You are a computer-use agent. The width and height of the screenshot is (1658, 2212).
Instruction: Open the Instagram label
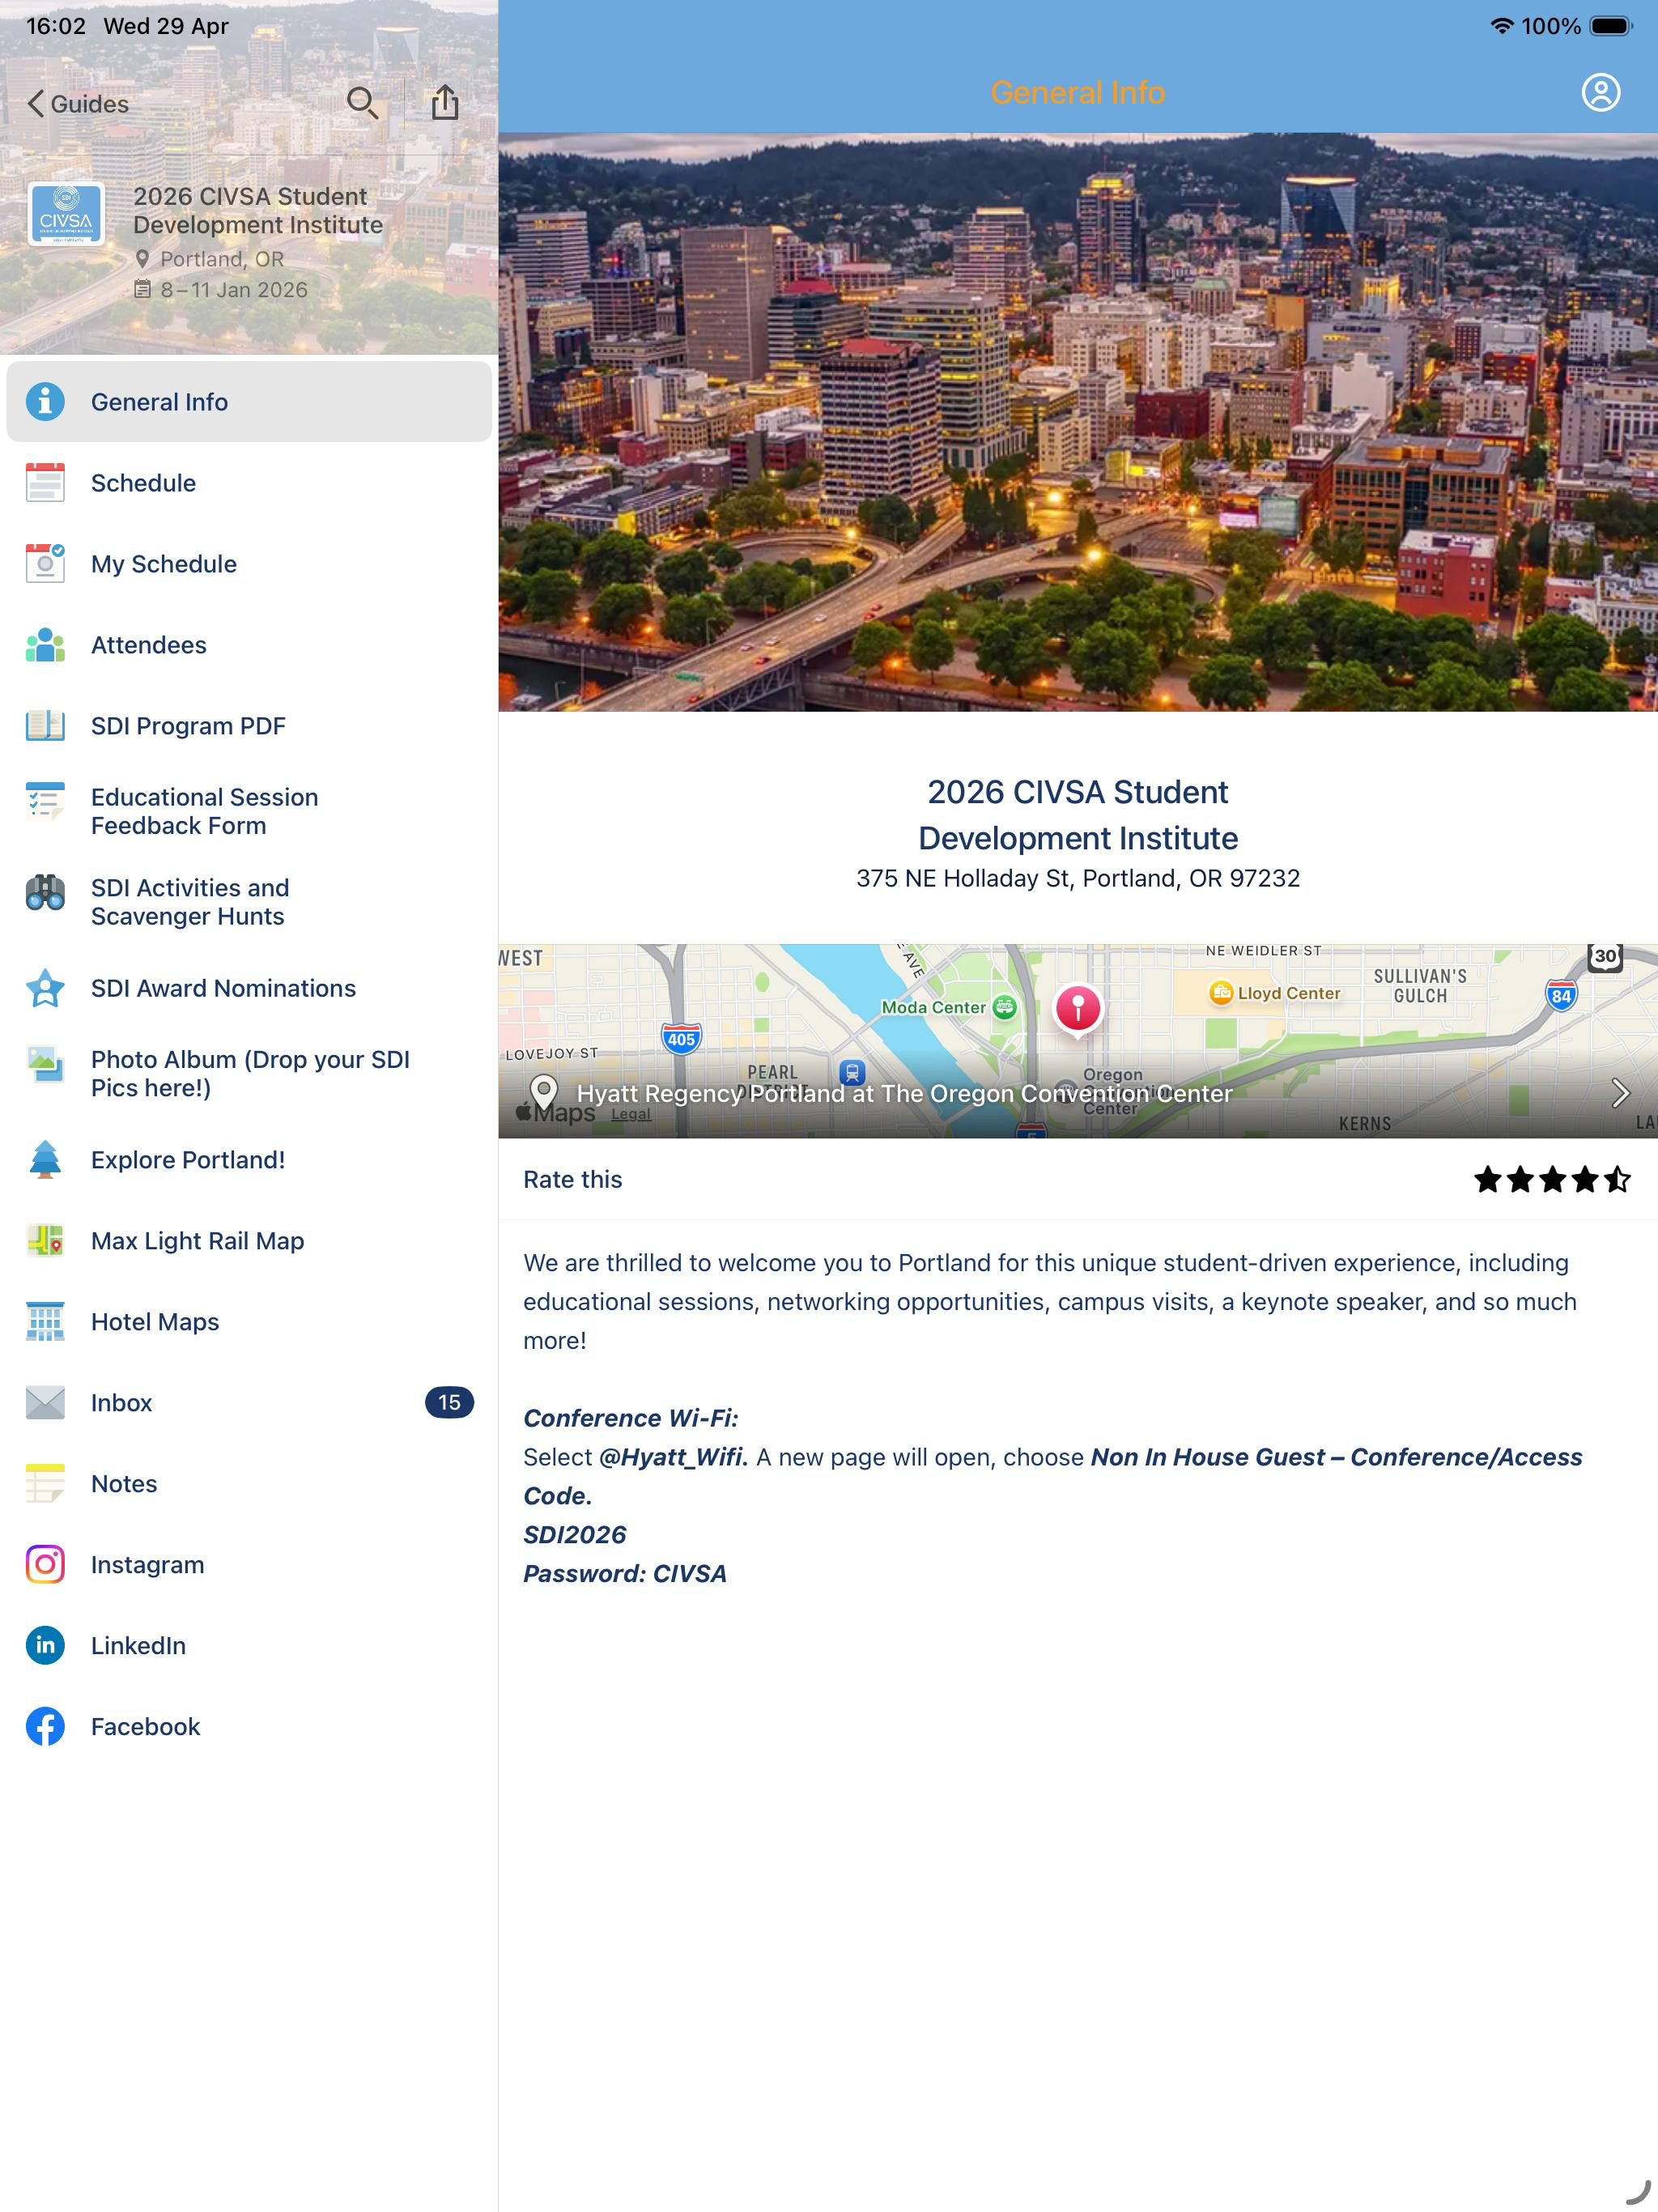click(x=147, y=1565)
